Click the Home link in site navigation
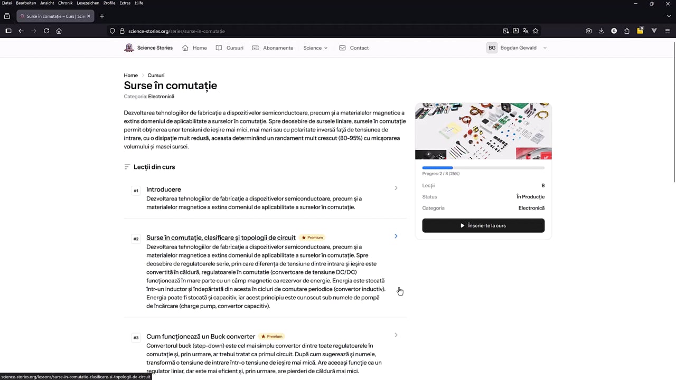The width and height of the screenshot is (676, 380). (194, 48)
